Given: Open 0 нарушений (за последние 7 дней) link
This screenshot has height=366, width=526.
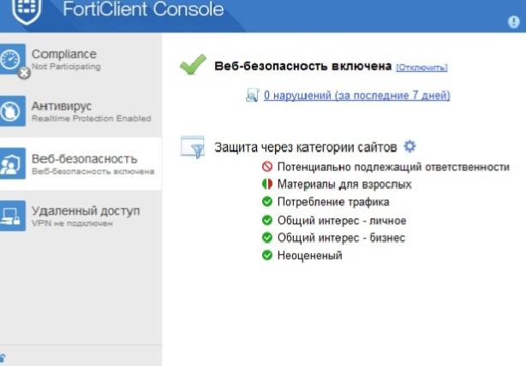Looking at the screenshot, I should click(x=357, y=96).
